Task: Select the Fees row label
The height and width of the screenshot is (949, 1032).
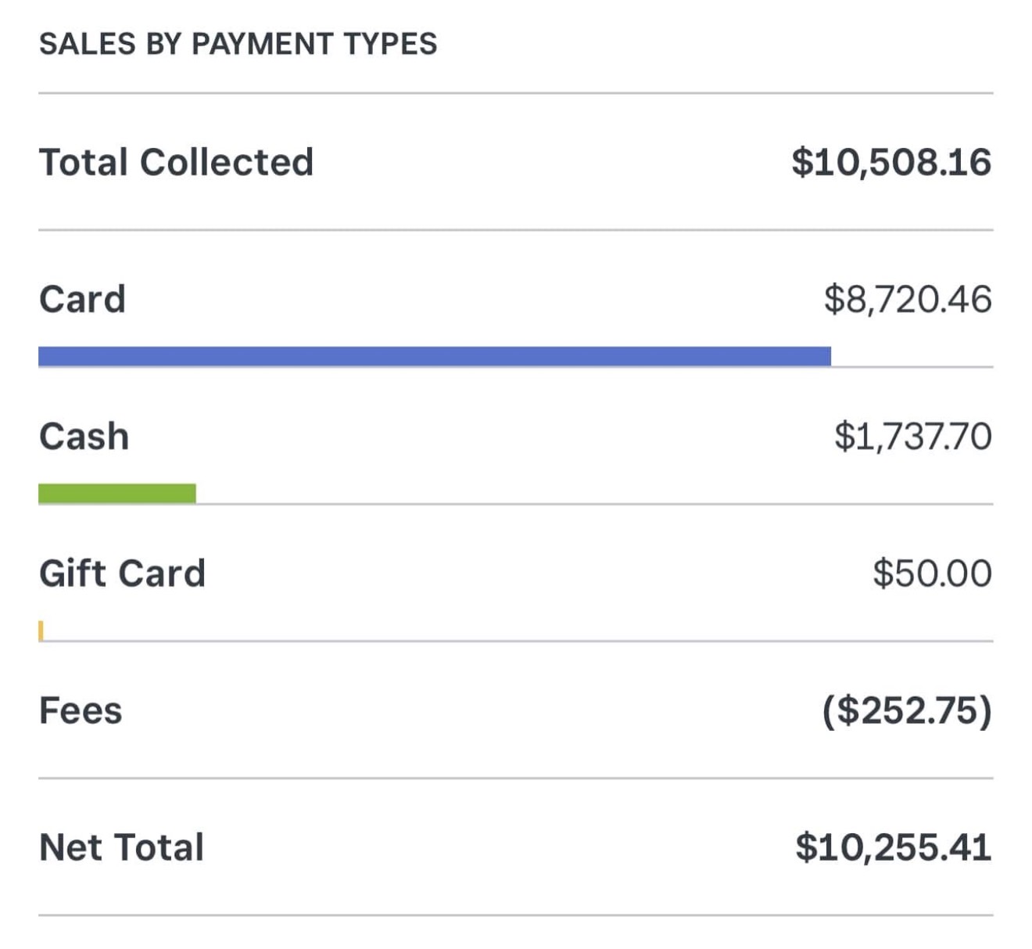Action: tap(81, 710)
